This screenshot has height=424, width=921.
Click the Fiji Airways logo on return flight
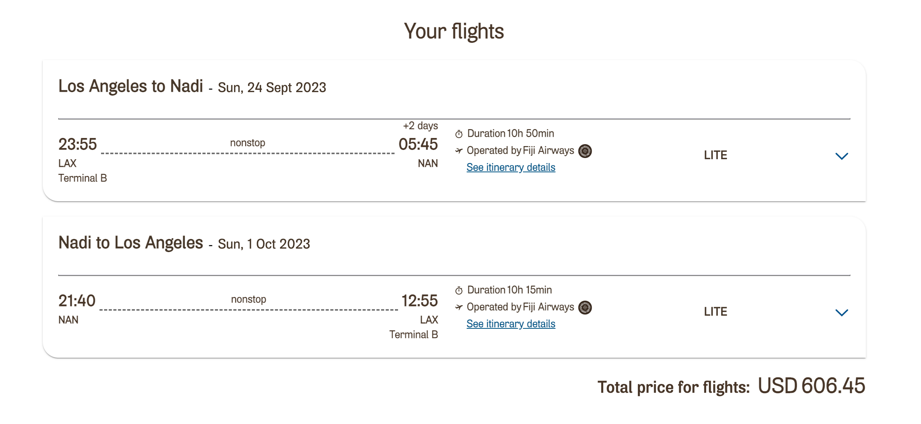(x=585, y=308)
